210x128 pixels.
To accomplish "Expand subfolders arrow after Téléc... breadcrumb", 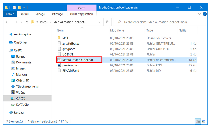I will pyautogui.click(x=51, y=22).
